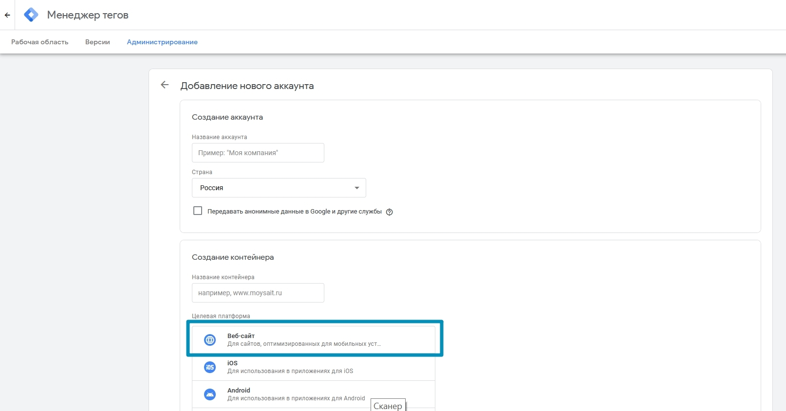This screenshot has width=786, height=411.
Task: Click the iOS platform icon
Action: [210, 367]
